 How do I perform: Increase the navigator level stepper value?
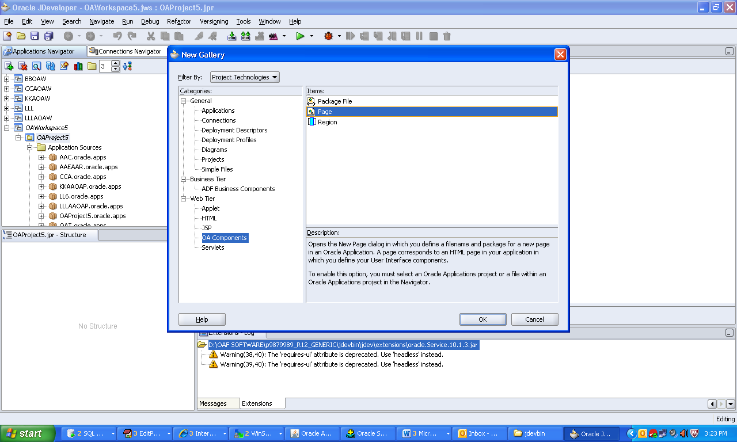click(115, 63)
